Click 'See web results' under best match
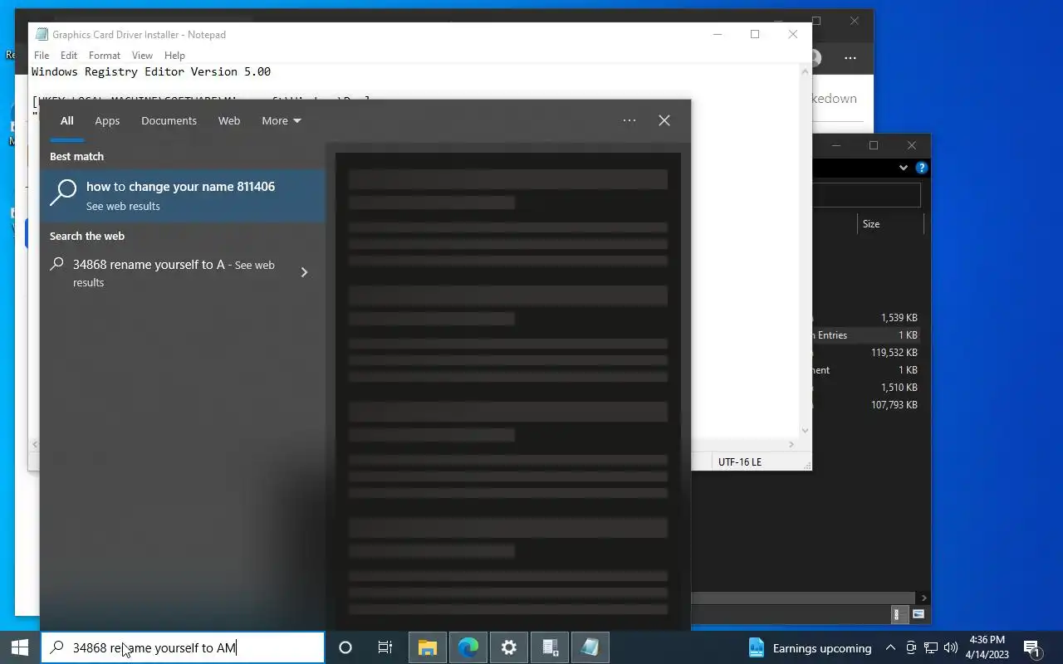The width and height of the screenshot is (1063, 664). pyautogui.click(x=123, y=206)
